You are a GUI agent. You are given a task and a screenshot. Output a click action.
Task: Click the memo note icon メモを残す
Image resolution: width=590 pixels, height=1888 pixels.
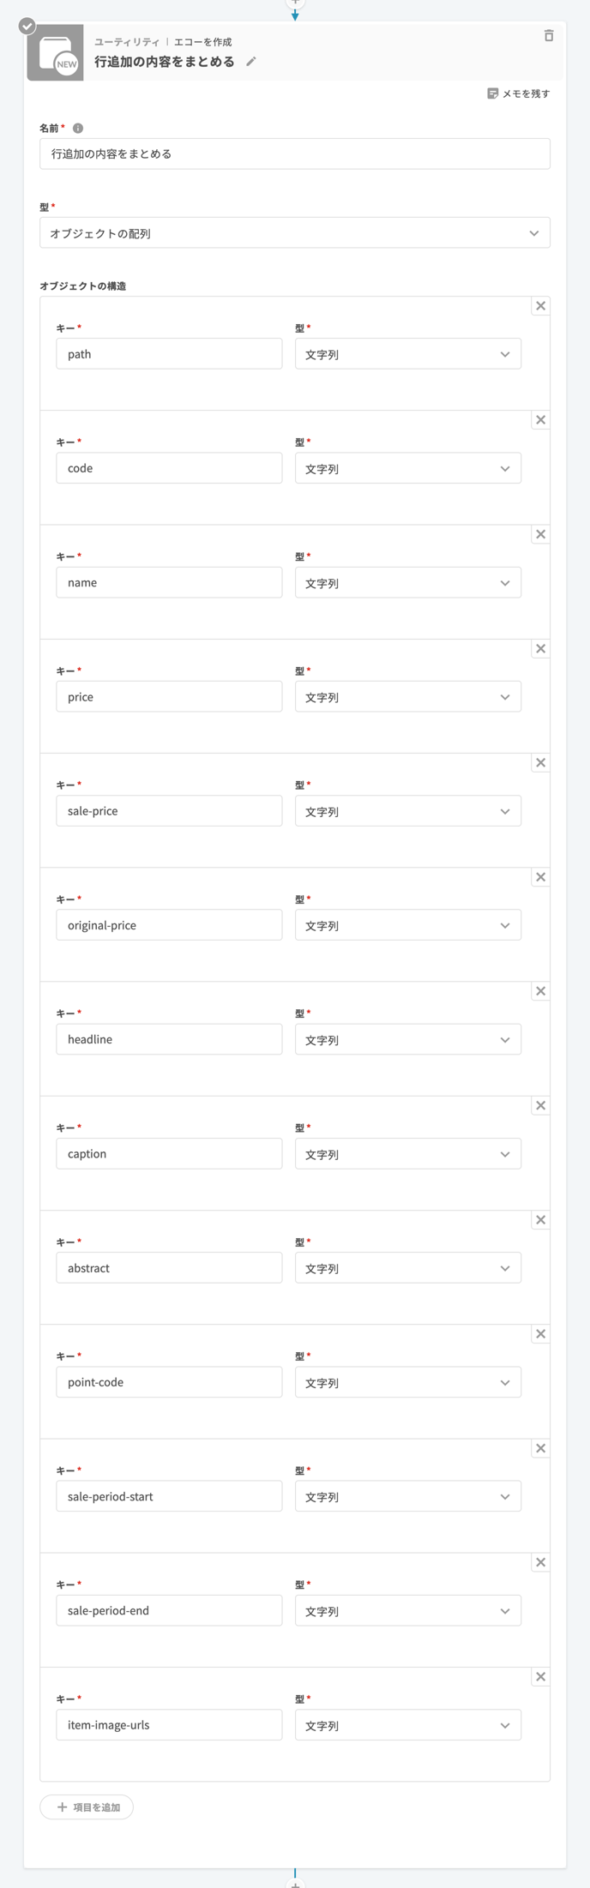coord(492,93)
